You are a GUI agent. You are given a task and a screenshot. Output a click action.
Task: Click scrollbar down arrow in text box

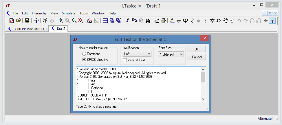[203, 99]
